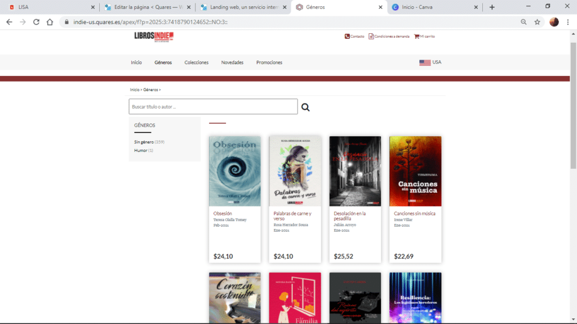This screenshot has height=324, width=577.
Task: Open the Novedades menu item
Action: point(232,62)
